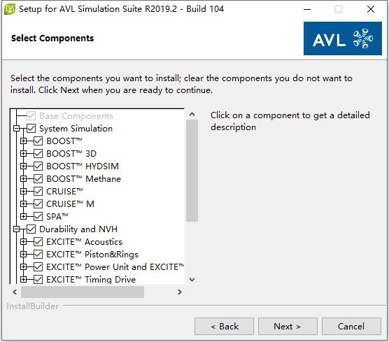Uncheck EXCITE Acoustics component
The image size is (389, 342).
pos(38,241)
